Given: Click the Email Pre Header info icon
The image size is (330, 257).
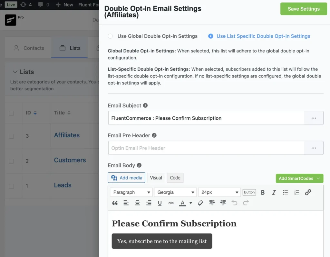Looking at the screenshot, I should point(154,135).
